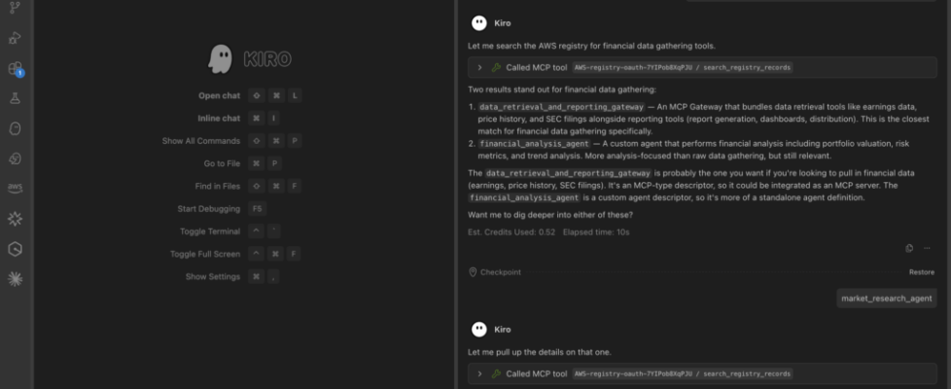Screen dimensions: 951x389
Task: Expand the second Called MCP tool row
Action: click(x=479, y=373)
